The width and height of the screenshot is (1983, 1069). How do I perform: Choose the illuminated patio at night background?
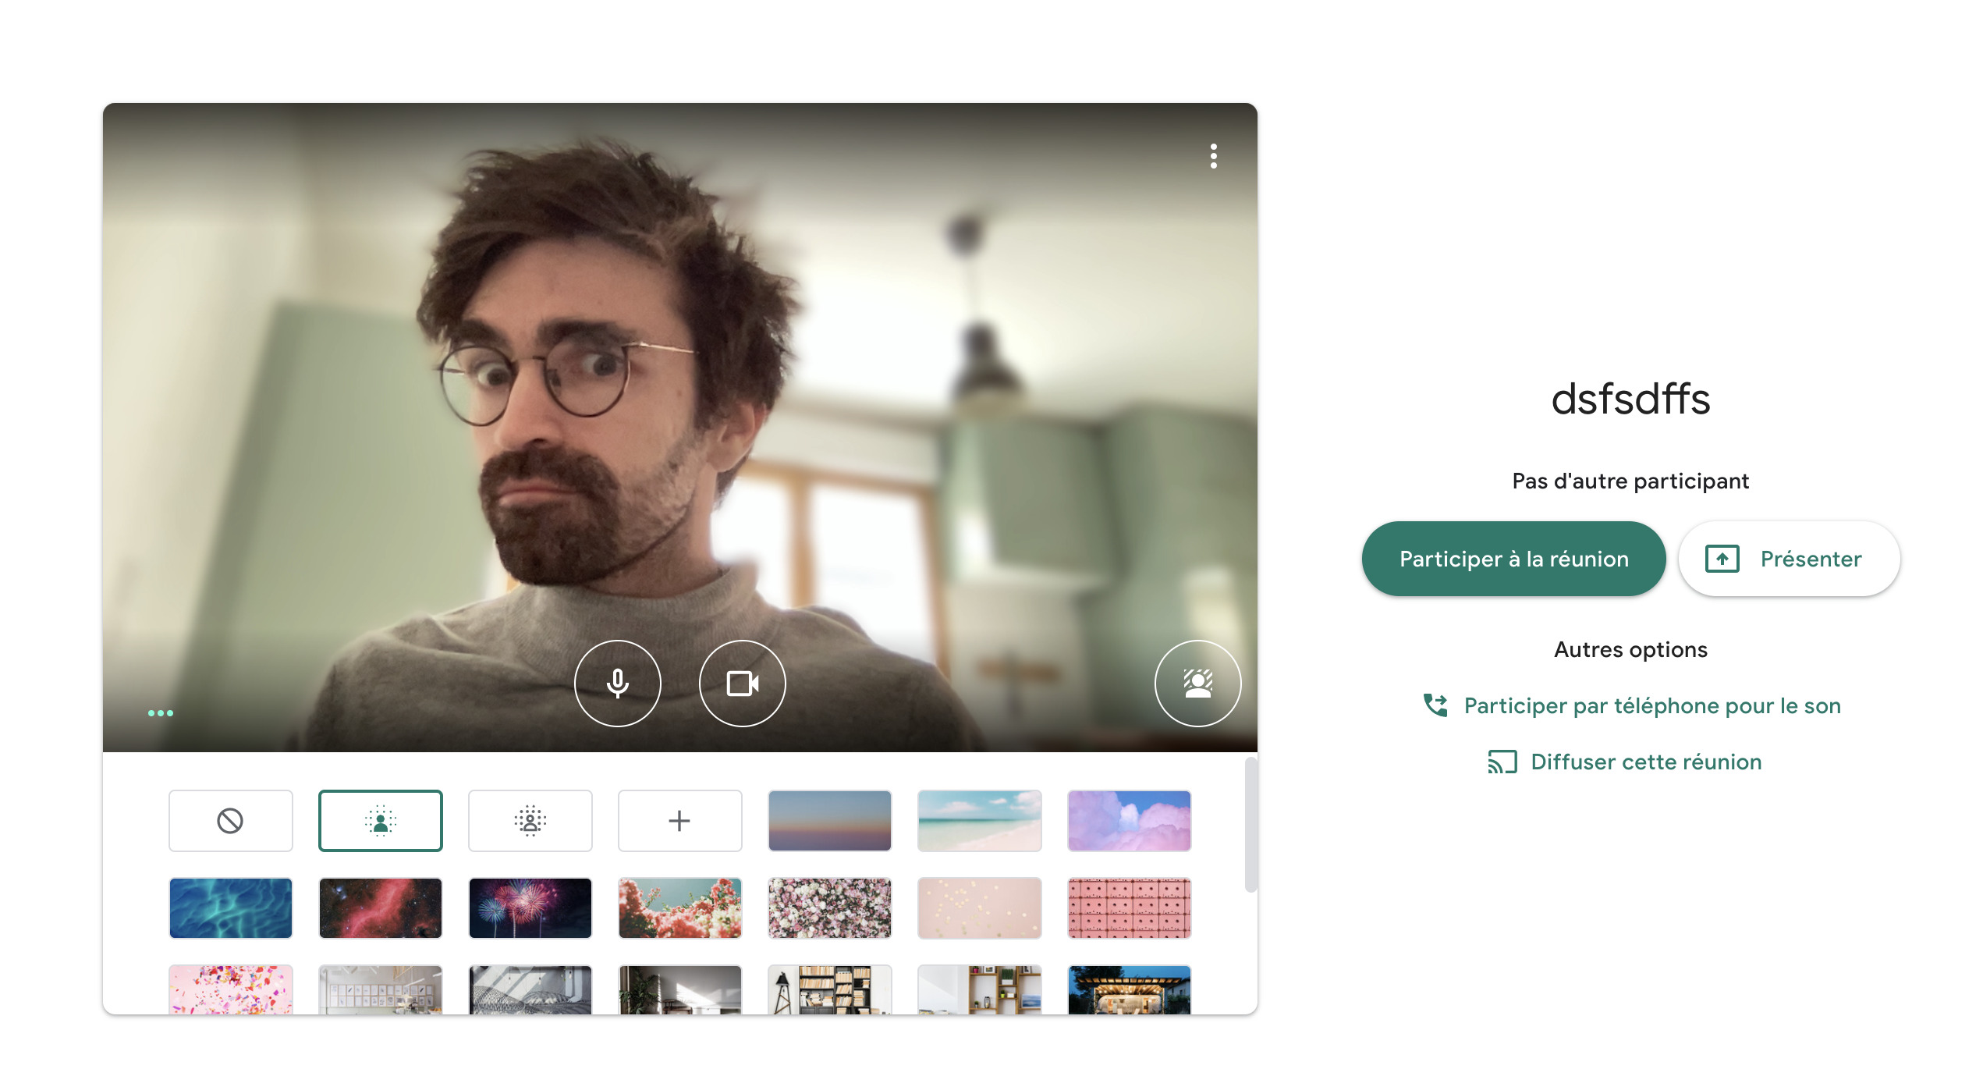1130,989
